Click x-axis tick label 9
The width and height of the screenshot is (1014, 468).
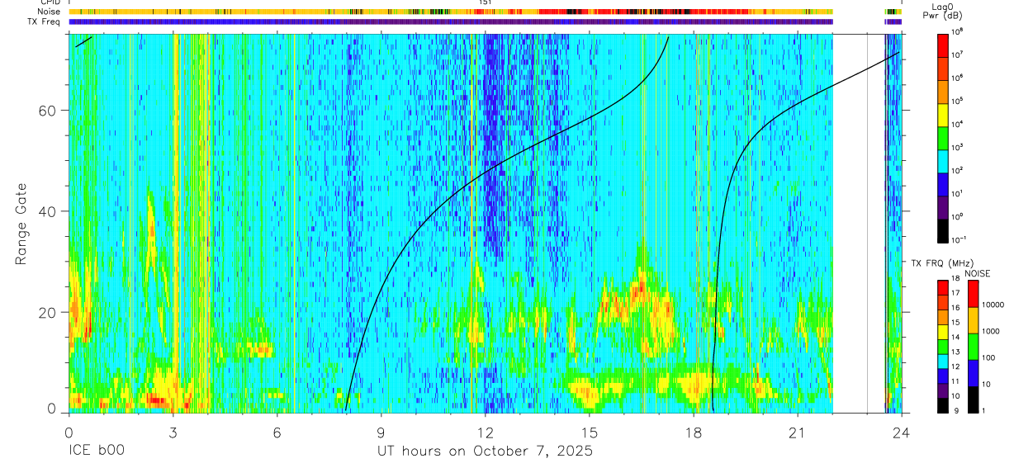click(381, 433)
